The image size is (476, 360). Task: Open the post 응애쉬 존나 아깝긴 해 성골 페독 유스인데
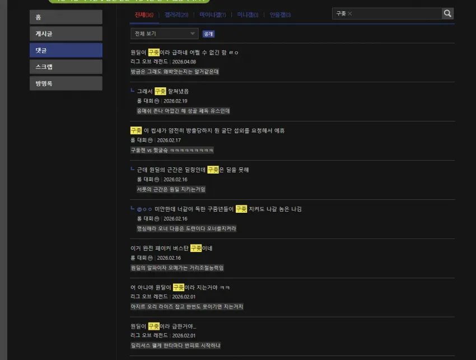pos(183,111)
